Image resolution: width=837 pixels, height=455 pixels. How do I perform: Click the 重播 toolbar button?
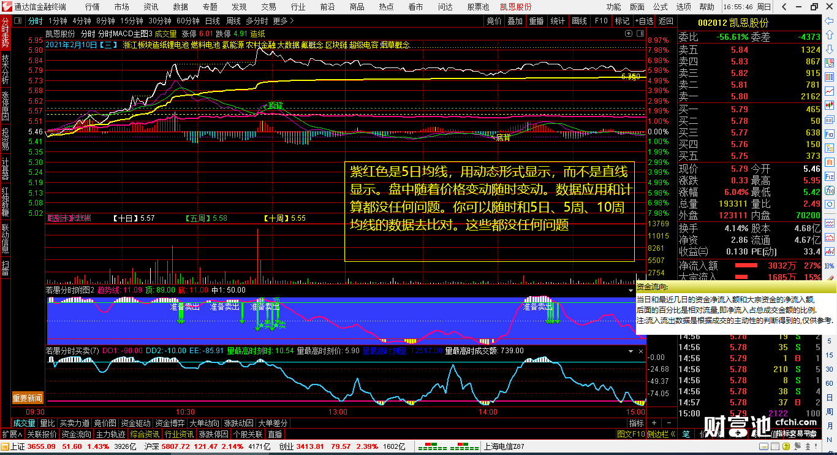click(536, 21)
